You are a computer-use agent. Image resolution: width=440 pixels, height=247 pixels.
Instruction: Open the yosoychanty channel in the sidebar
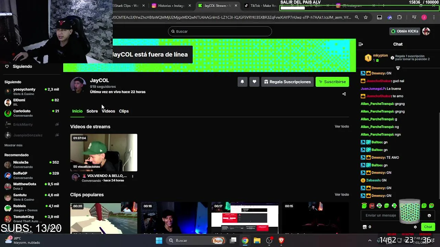point(32,91)
